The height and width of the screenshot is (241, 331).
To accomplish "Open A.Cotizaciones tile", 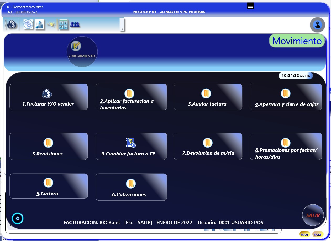I will click(131, 187).
